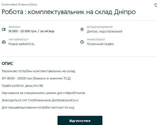Image resolution: width=157 pixels, height=125 pixels.
Task: Click the job title heading
Action: click(68, 12)
